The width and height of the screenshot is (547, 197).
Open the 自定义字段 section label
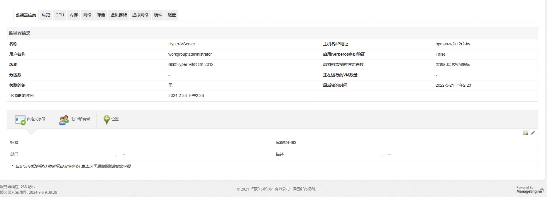pos(36,119)
